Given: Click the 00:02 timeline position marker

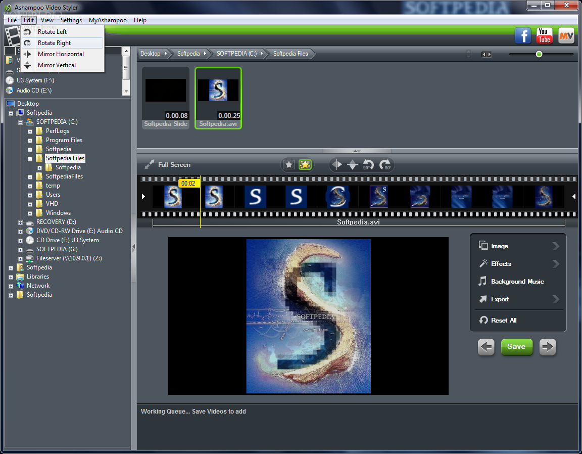Looking at the screenshot, I should click(x=188, y=184).
